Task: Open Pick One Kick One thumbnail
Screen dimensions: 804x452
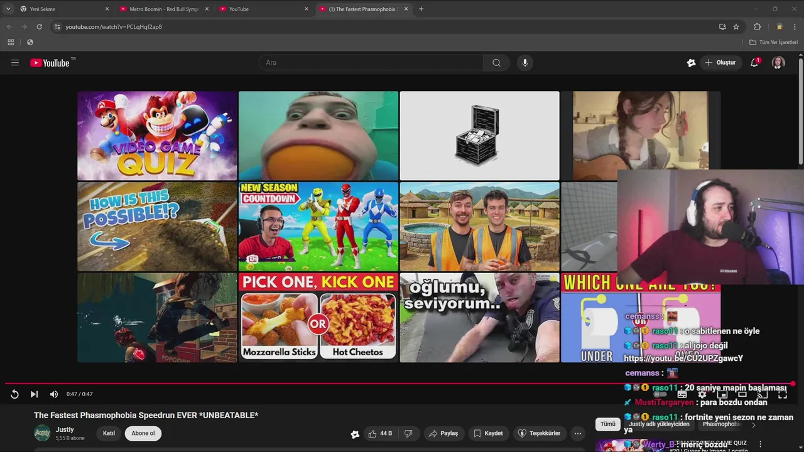Action: click(x=318, y=318)
